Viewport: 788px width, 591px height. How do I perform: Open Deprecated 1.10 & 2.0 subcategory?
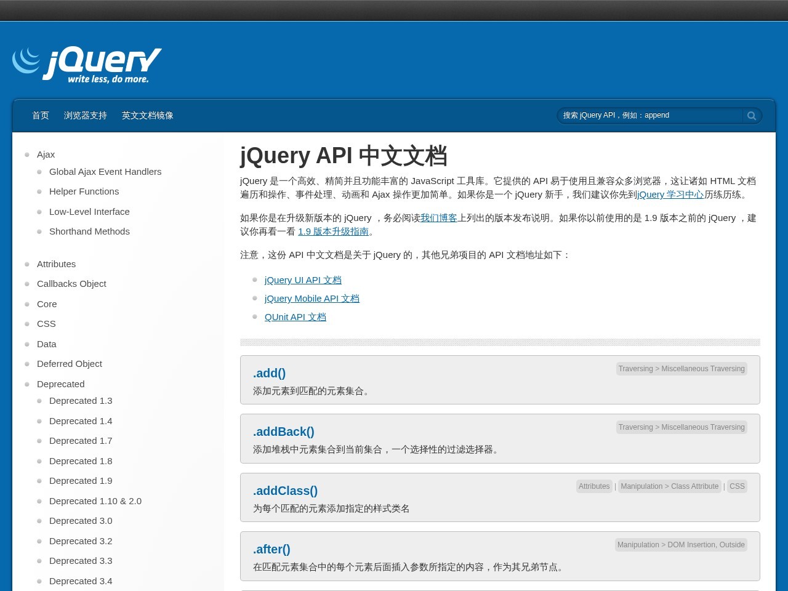(x=95, y=501)
